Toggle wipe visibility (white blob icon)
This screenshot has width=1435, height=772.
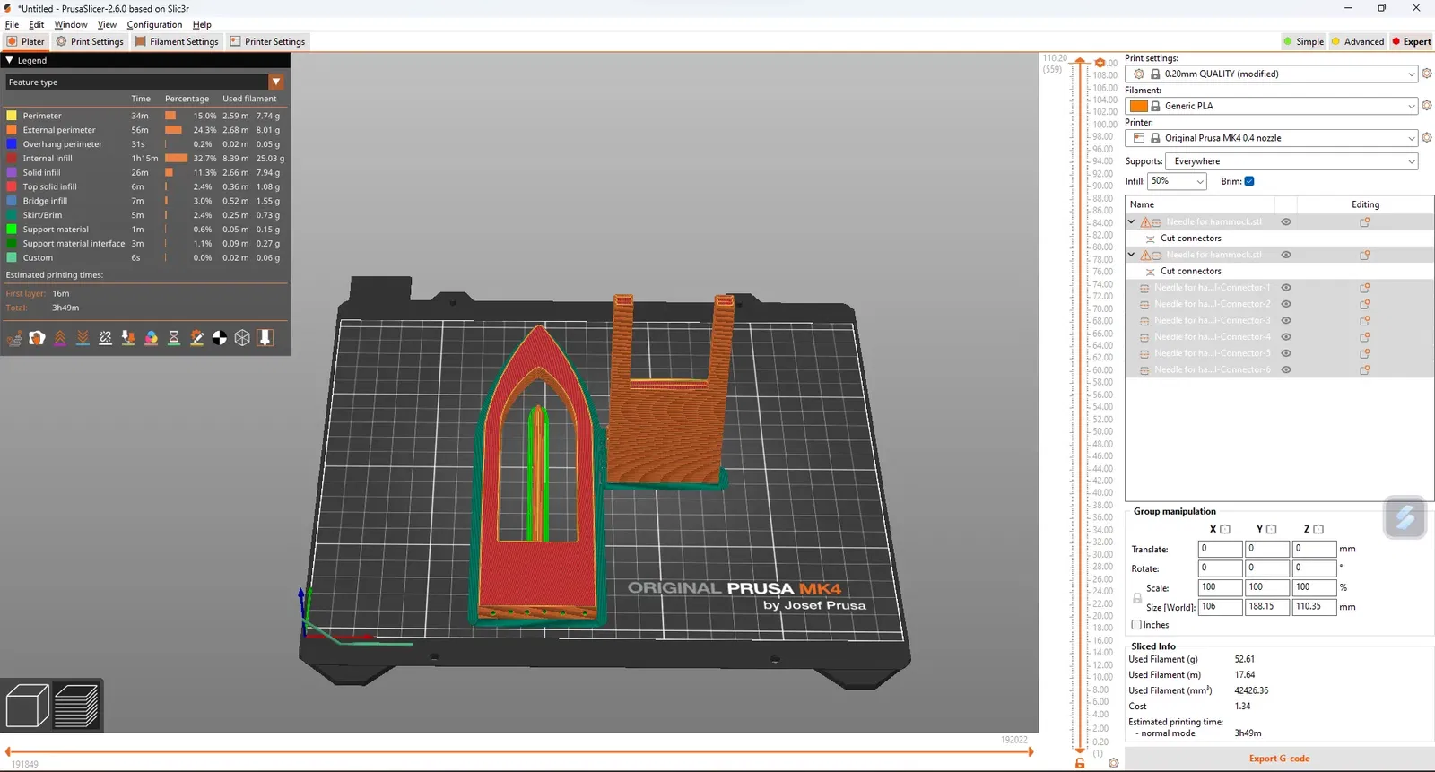pos(37,338)
